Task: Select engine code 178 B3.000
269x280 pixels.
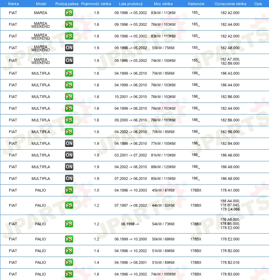Action: pyautogui.click(x=230, y=274)
